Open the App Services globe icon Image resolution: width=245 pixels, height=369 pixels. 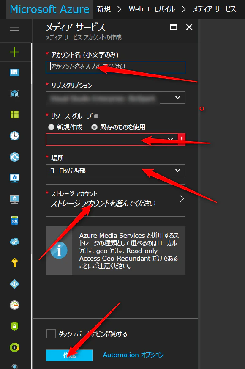pos(14,157)
